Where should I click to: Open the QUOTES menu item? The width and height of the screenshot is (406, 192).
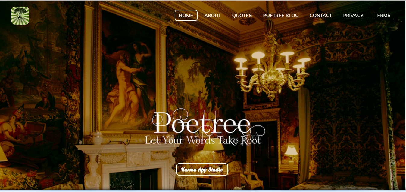(x=242, y=16)
